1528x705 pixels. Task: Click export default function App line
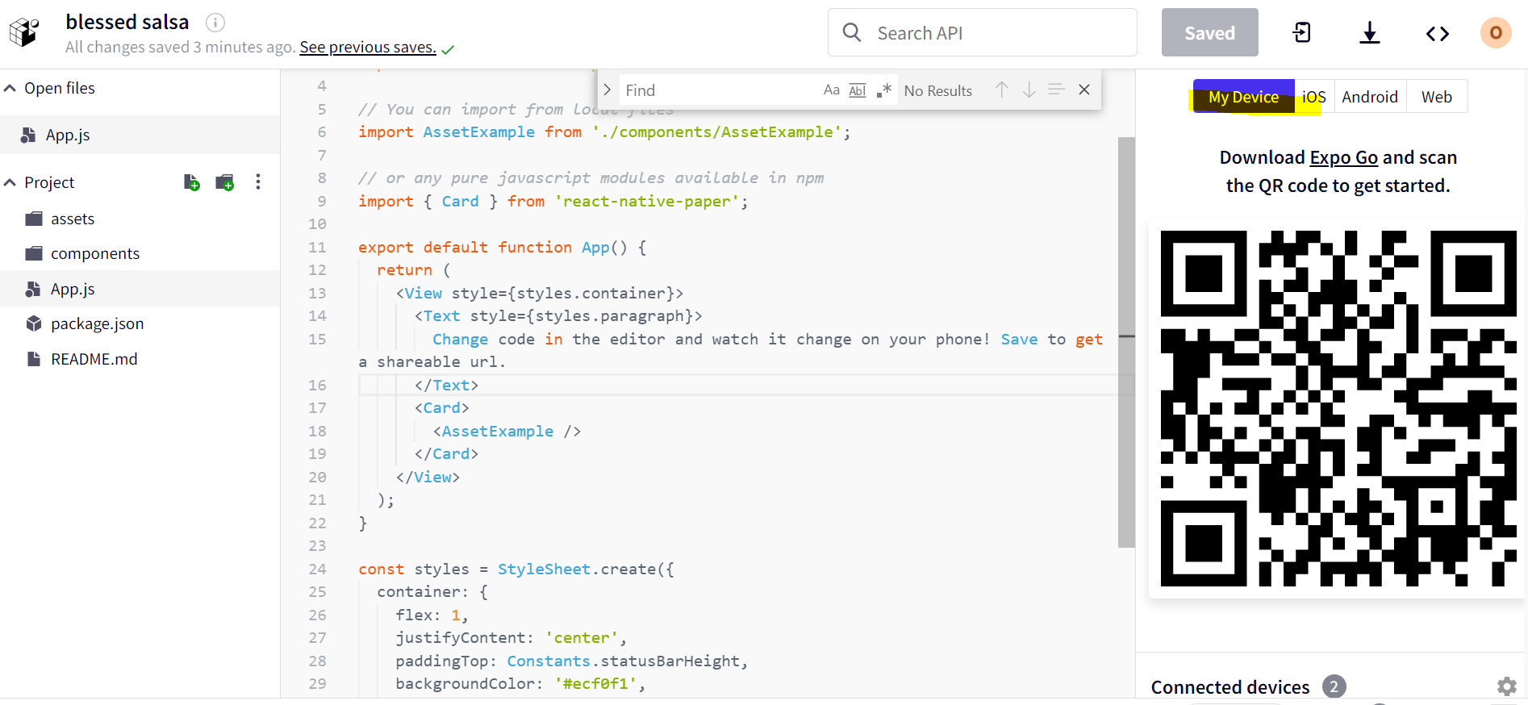(502, 248)
